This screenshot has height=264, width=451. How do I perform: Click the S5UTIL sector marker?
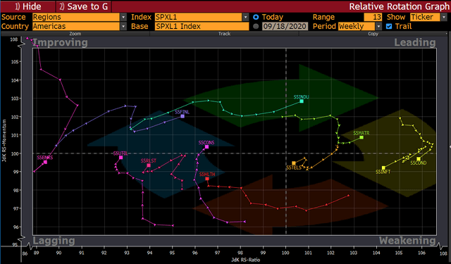(x=121, y=158)
